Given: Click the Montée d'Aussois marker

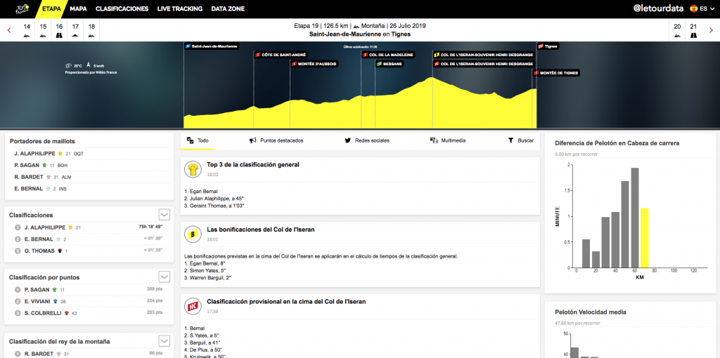Looking at the screenshot, I should coord(314,64).
